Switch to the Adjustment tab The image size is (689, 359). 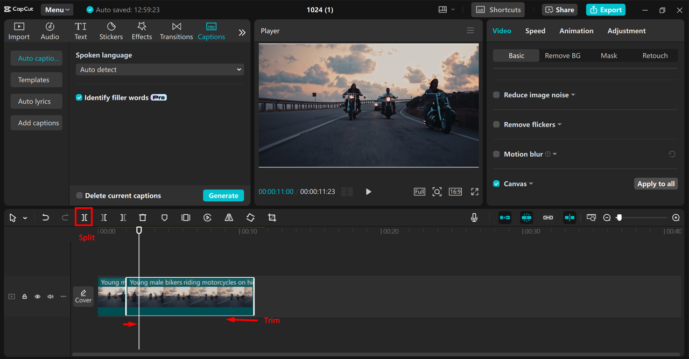click(627, 31)
